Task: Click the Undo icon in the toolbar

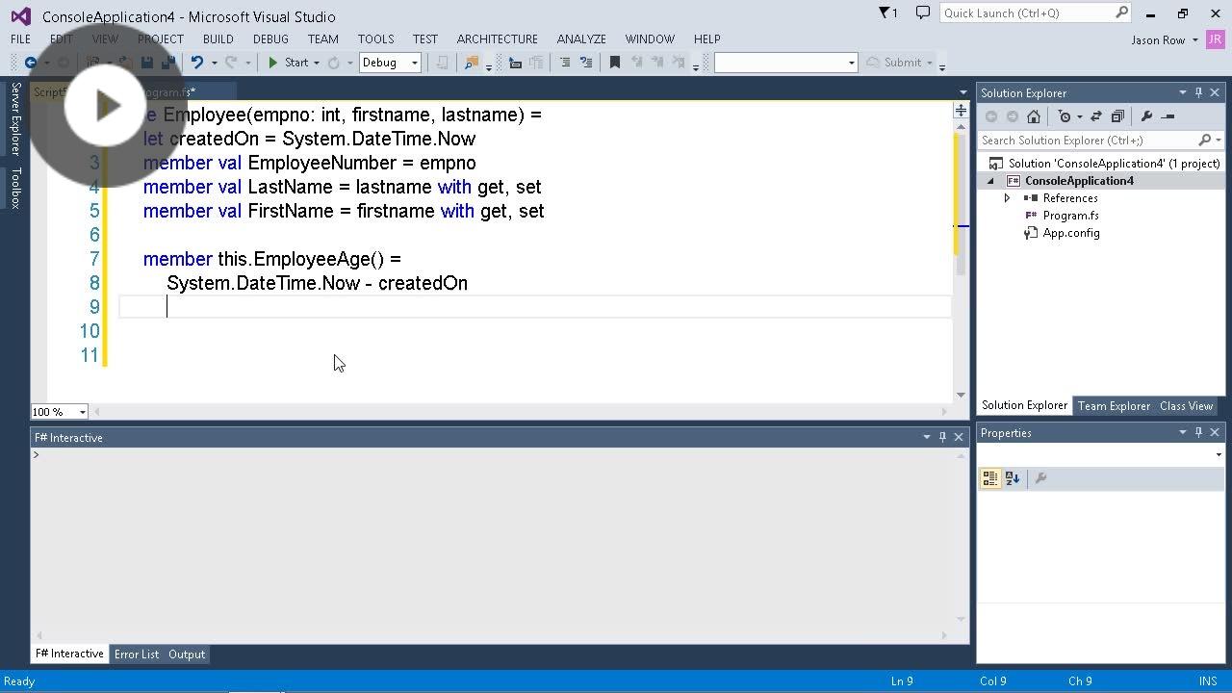Action: pyautogui.click(x=198, y=62)
